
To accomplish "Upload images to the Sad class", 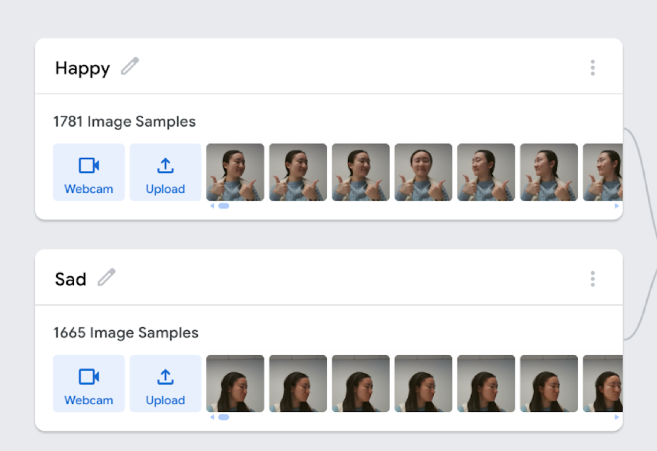I will pyautogui.click(x=165, y=383).
